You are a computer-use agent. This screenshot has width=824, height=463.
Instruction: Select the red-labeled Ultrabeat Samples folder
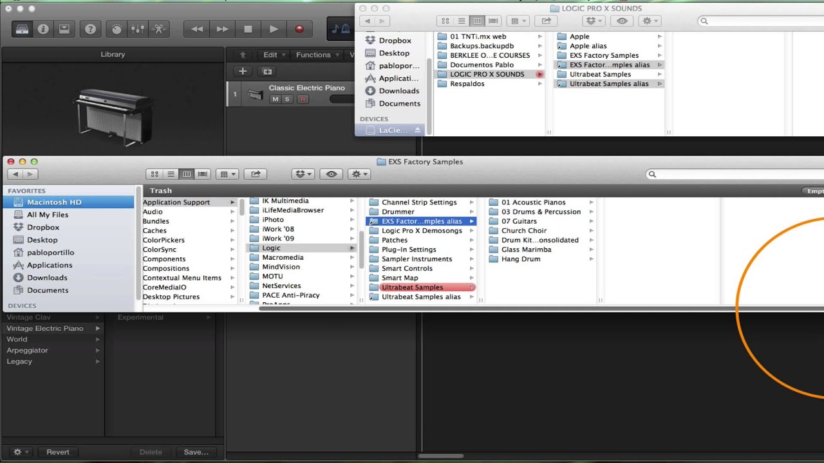pyautogui.click(x=421, y=287)
